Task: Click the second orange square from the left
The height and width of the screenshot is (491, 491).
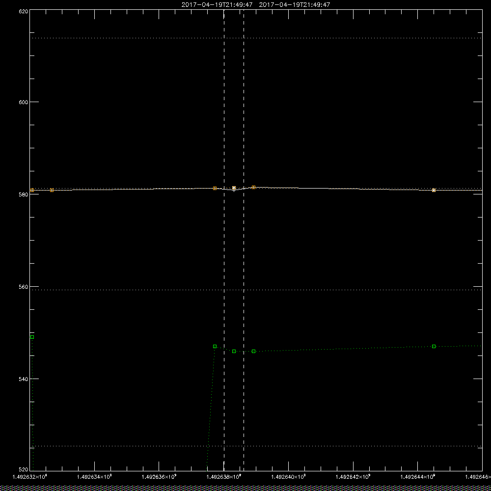Action: click(52, 191)
